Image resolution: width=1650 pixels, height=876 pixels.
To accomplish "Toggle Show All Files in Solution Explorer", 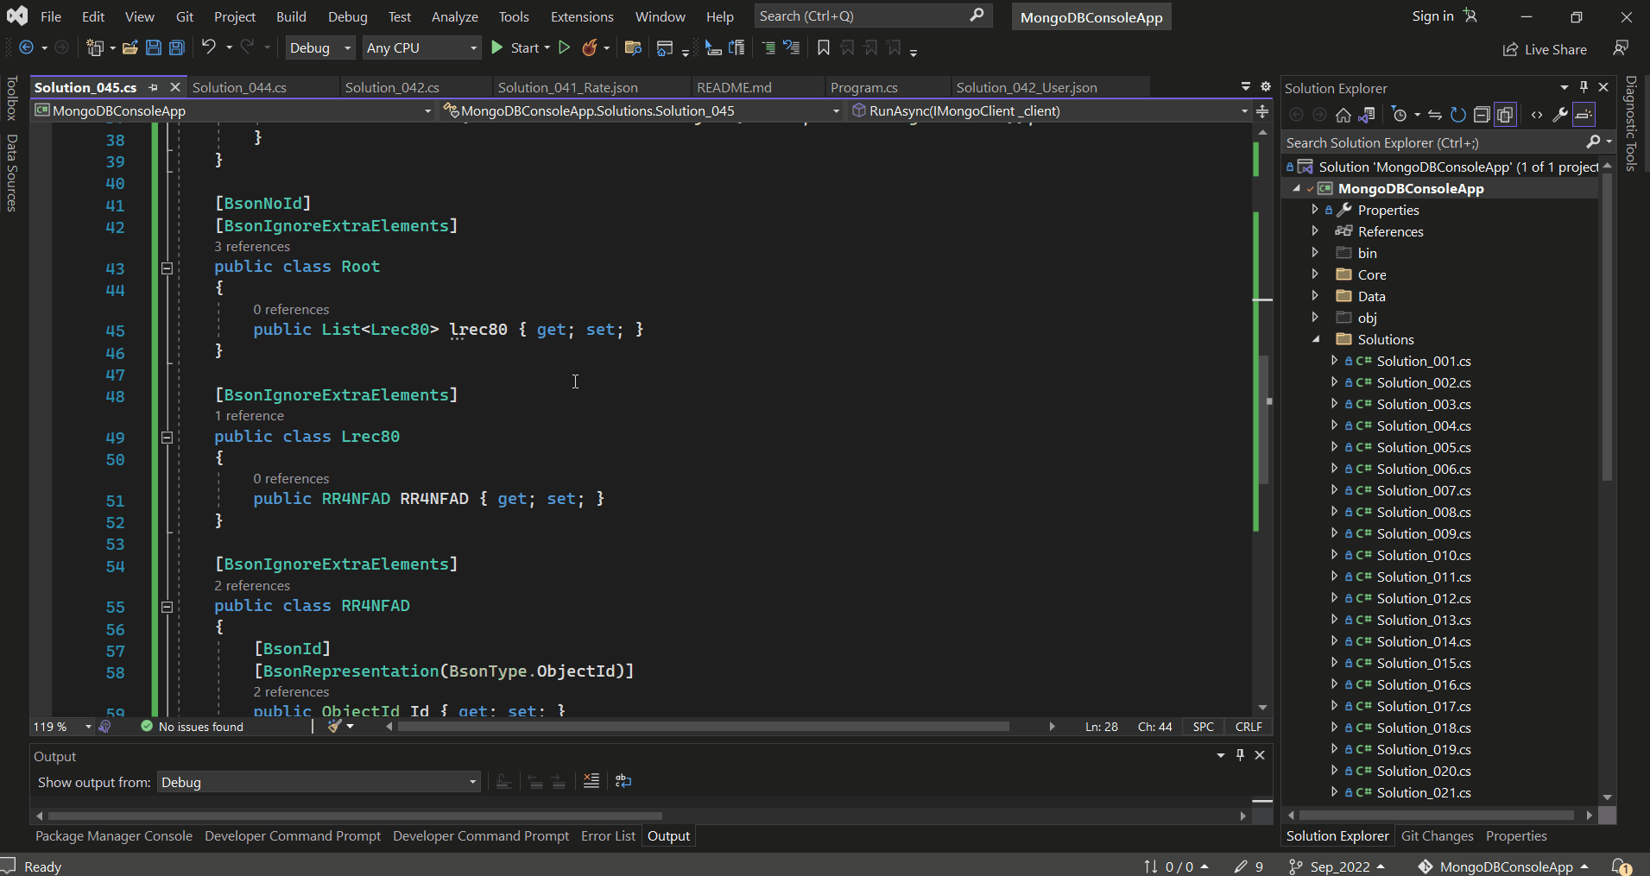I will 1505,115.
